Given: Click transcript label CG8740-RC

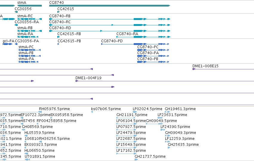Looking at the screenshot, I should tap(60, 22).
